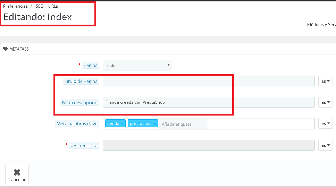This screenshot has width=336, height=187.
Task: Expand language selector for Meta descripción
Action: tap(325, 102)
